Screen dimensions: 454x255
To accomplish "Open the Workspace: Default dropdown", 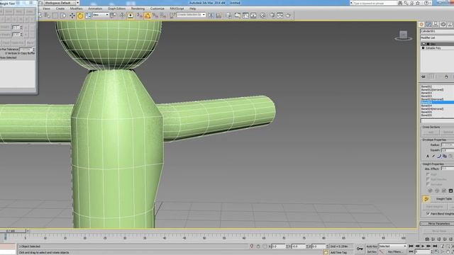I will click(62, 3).
